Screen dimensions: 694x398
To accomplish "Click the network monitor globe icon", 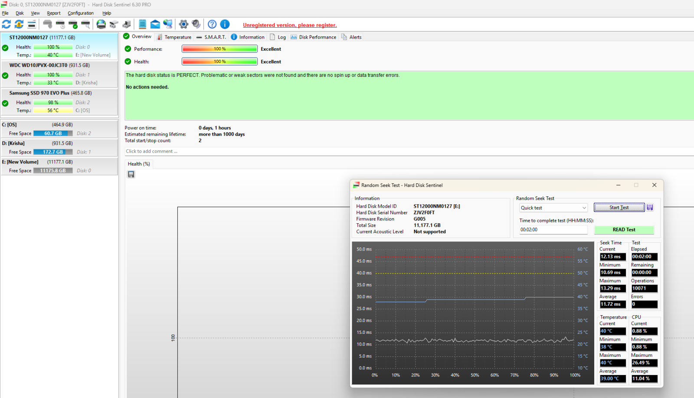I will 168,24.
